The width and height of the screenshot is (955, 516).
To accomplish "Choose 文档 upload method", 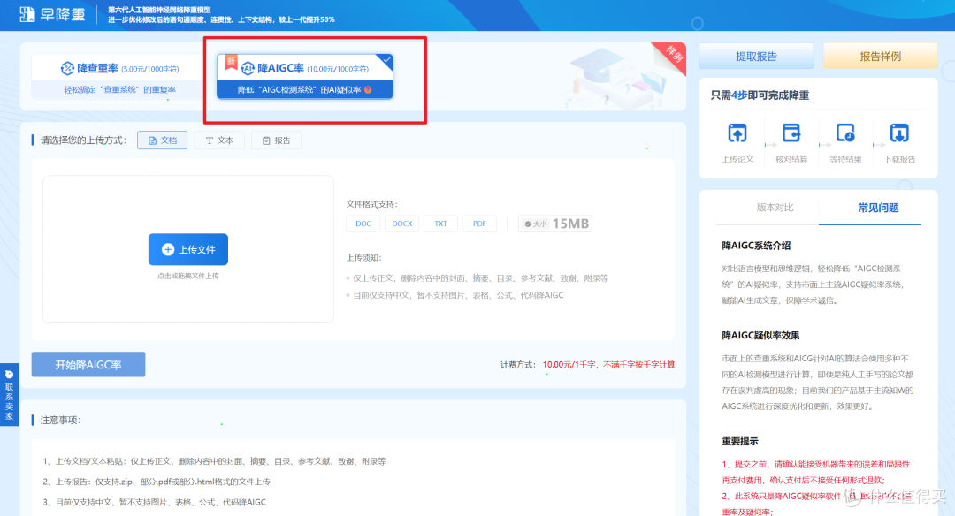I will [x=162, y=140].
